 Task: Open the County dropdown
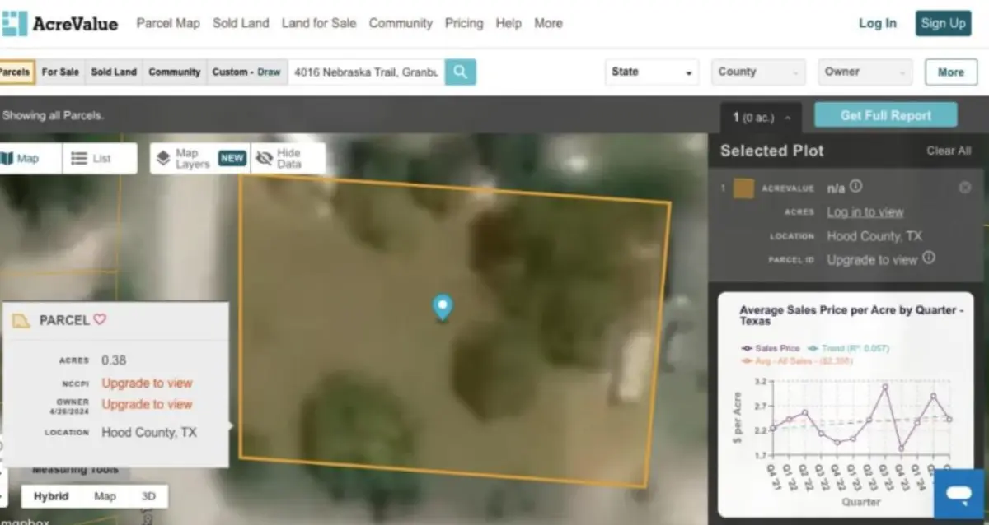click(x=758, y=72)
